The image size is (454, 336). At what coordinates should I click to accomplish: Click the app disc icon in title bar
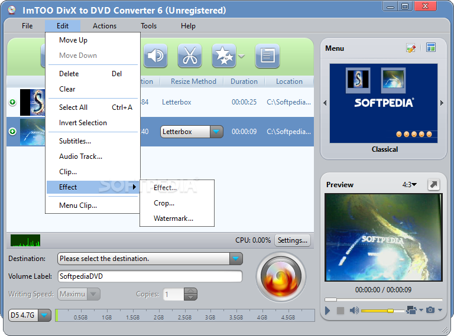click(x=12, y=10)
